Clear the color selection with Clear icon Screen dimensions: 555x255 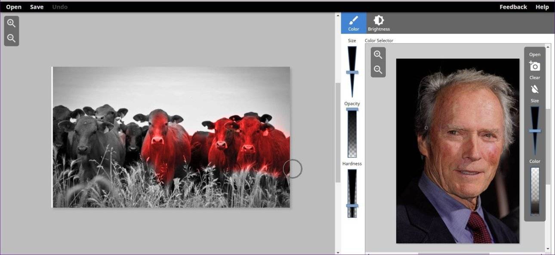point(535,89)
